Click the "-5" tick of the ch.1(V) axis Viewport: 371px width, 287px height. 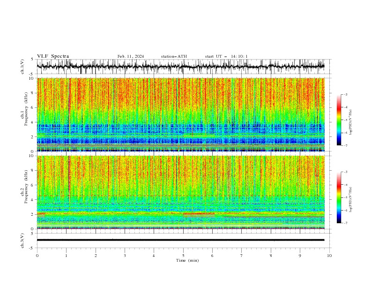click(x=32, y=74)
